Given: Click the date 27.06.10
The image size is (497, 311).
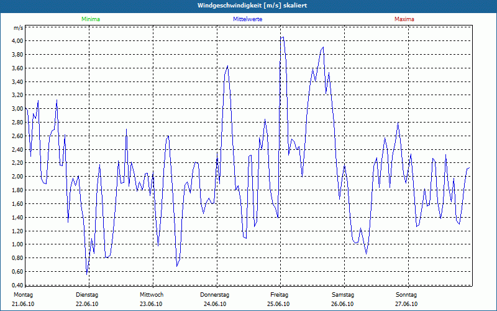Looking at the screenshot, I should pos(406,304).
